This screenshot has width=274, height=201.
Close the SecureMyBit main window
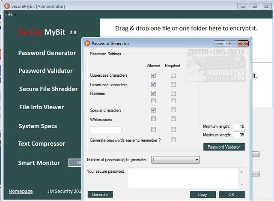click(266, 6)
